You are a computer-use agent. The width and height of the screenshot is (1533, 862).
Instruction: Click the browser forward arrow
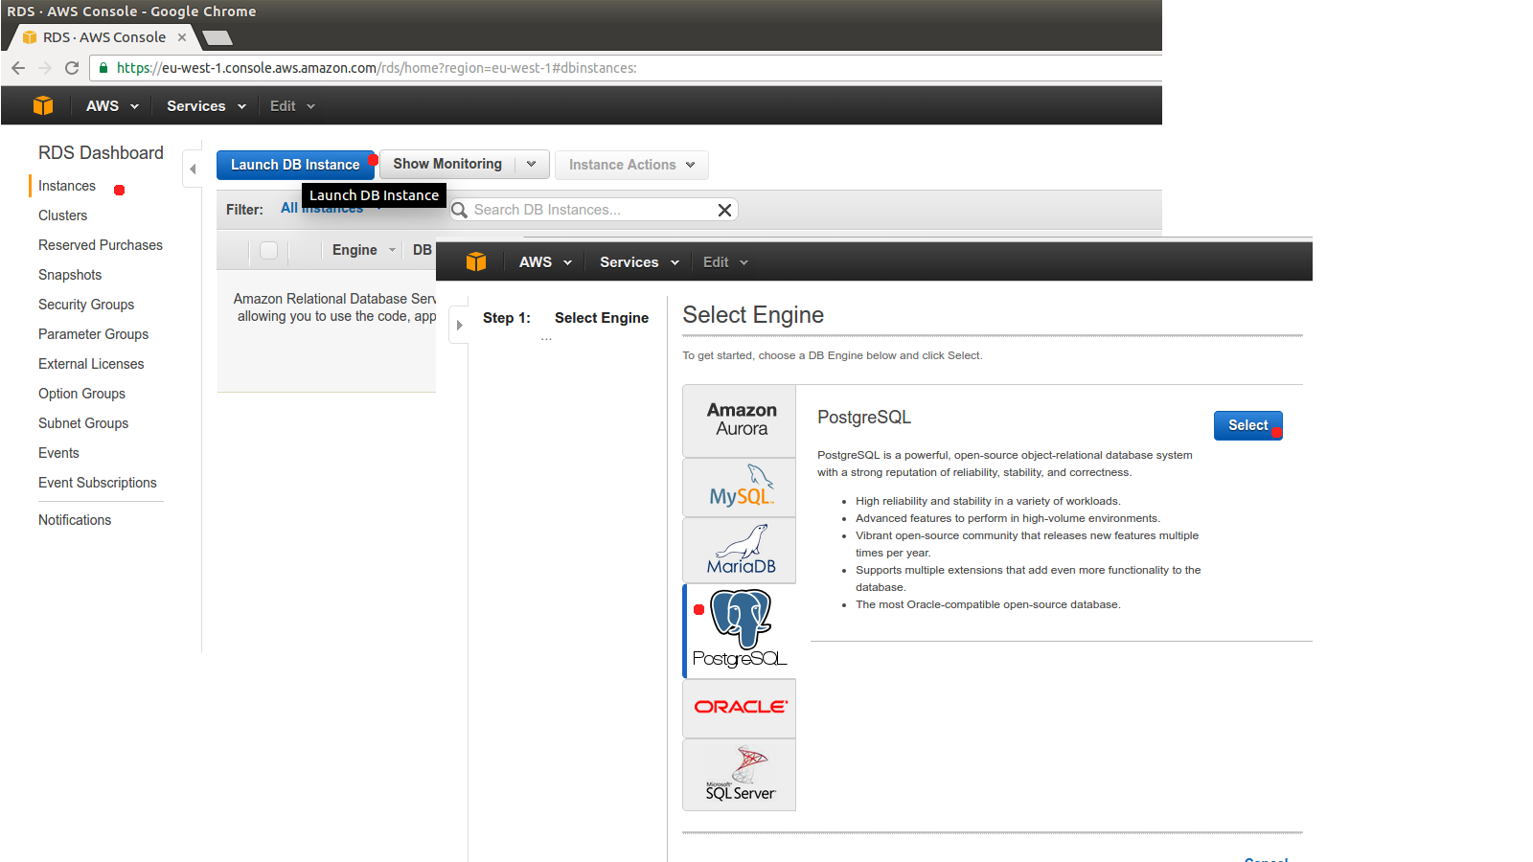point(45,68)
